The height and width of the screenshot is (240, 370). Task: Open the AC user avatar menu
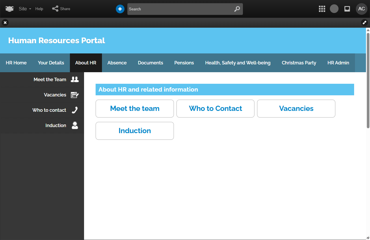[361, 9]
